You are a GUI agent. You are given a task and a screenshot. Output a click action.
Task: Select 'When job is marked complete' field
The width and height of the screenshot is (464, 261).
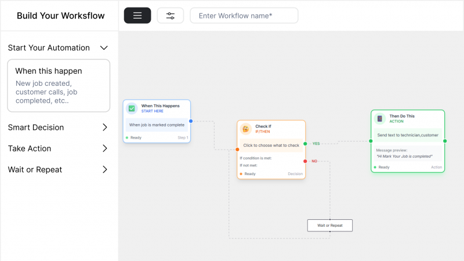[157, 125]
